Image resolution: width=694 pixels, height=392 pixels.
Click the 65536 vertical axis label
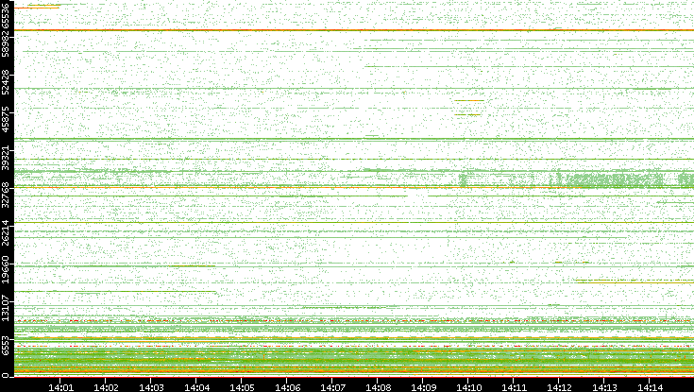6,15
